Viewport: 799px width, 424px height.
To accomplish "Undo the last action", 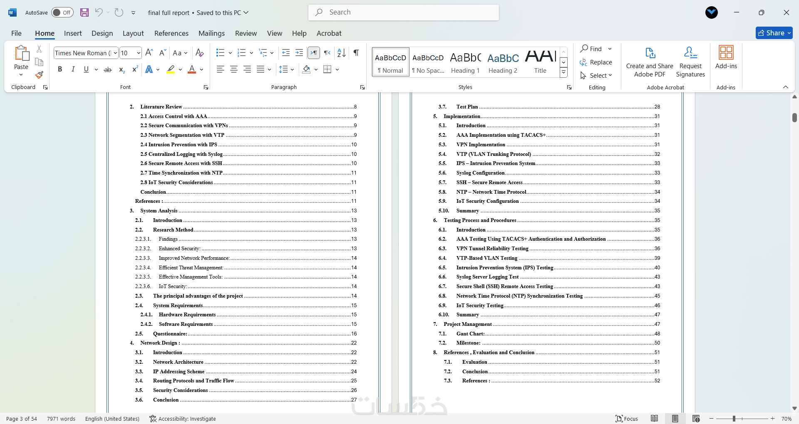I will pos(99,12).
